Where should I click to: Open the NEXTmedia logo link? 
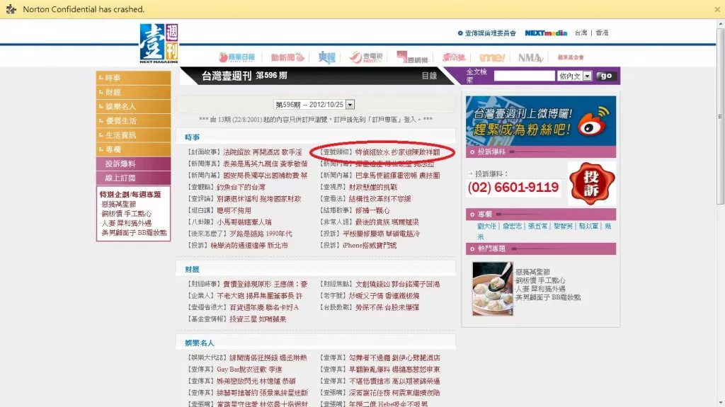point(546,33)
